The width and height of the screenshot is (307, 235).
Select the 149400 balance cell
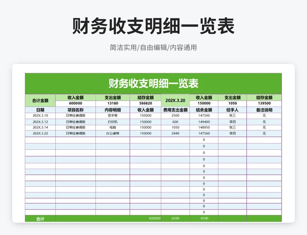pos(204,122)
